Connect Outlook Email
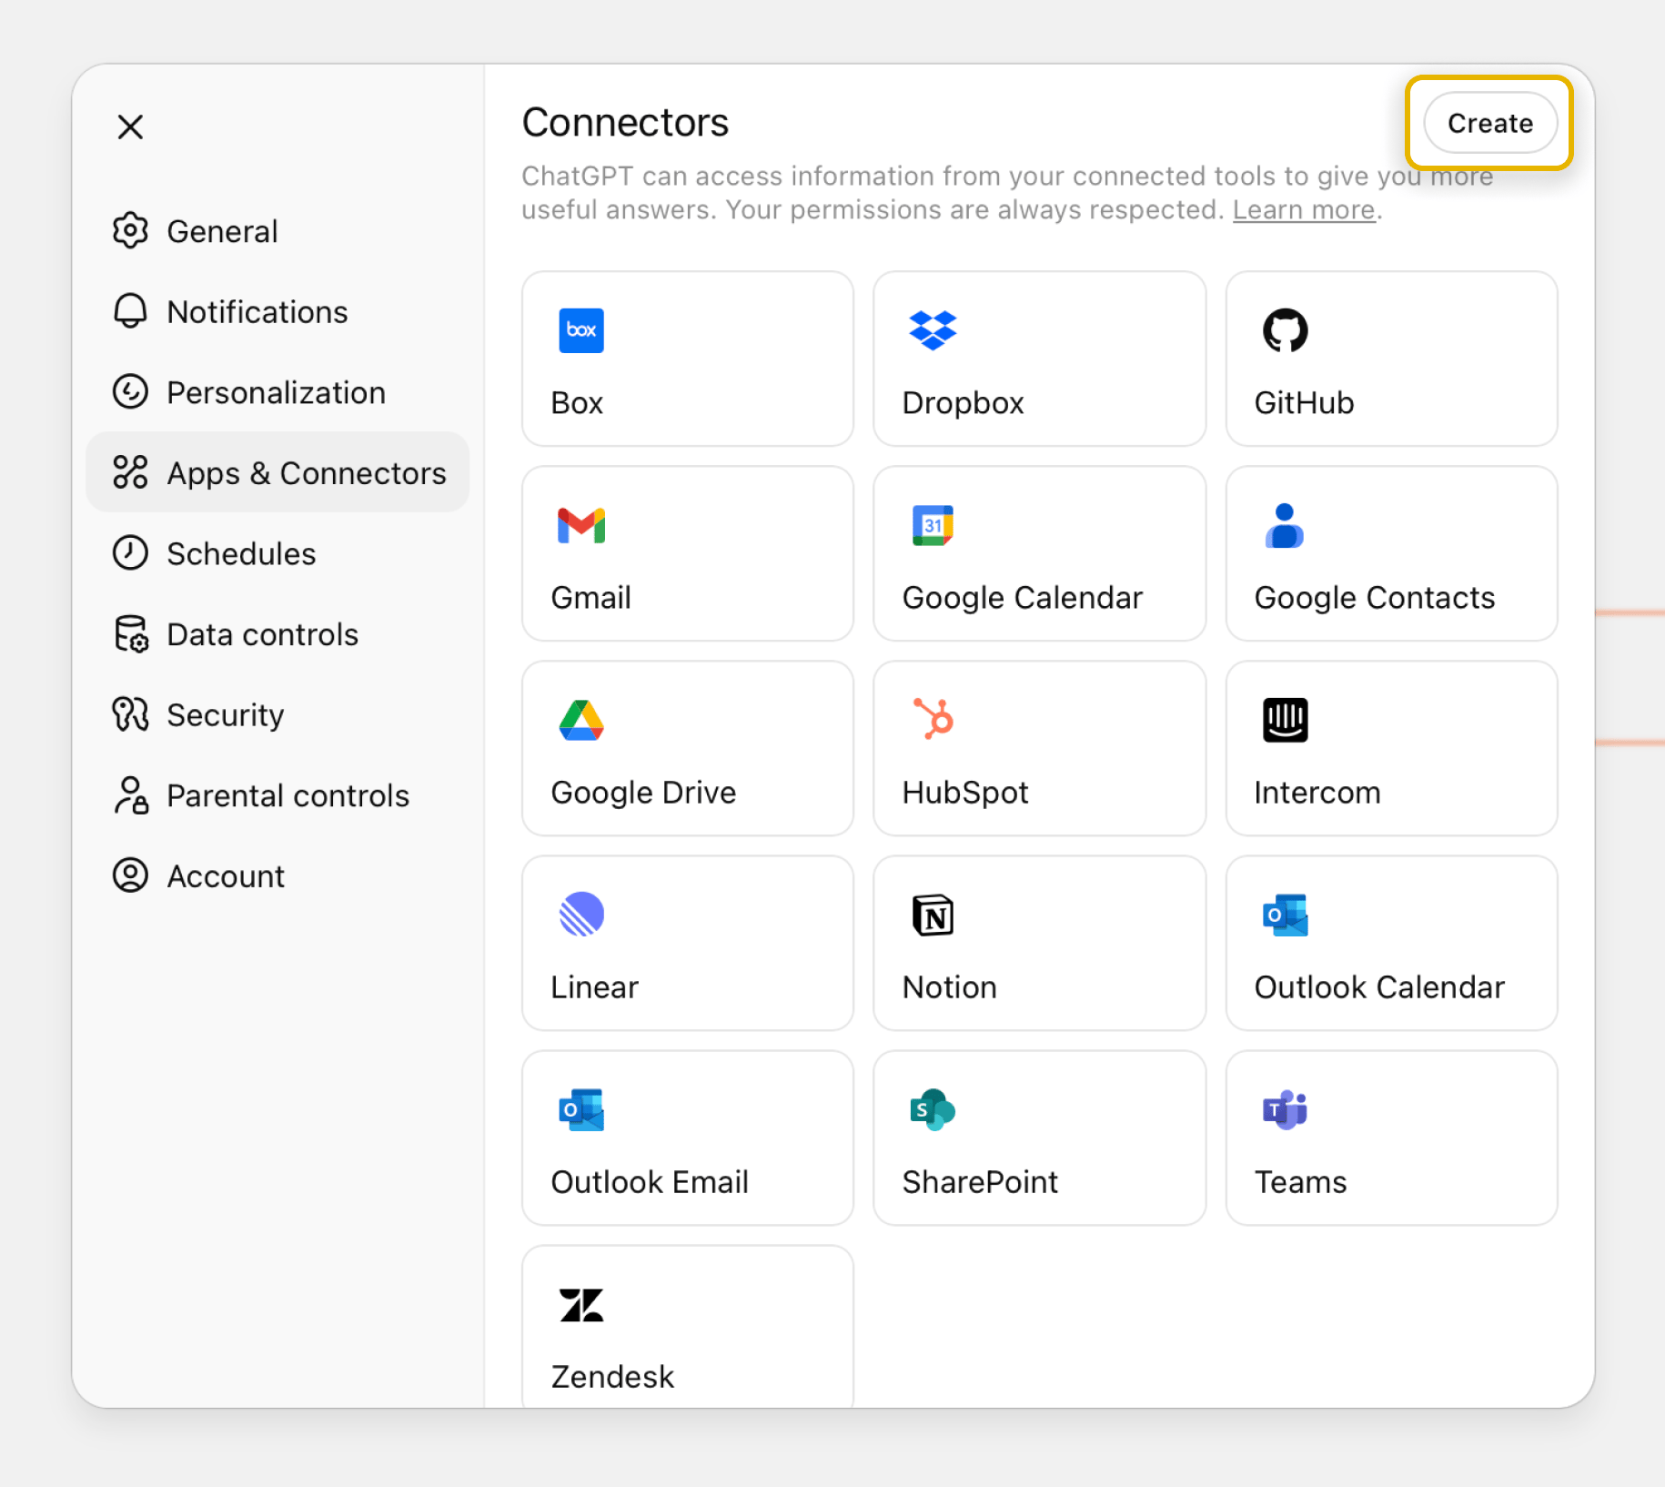This screenshot has width=1665, height=1487. pos(687,1138)
